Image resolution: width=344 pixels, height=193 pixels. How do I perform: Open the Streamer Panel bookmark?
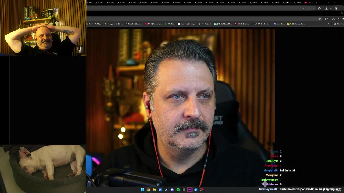[278, 24]
